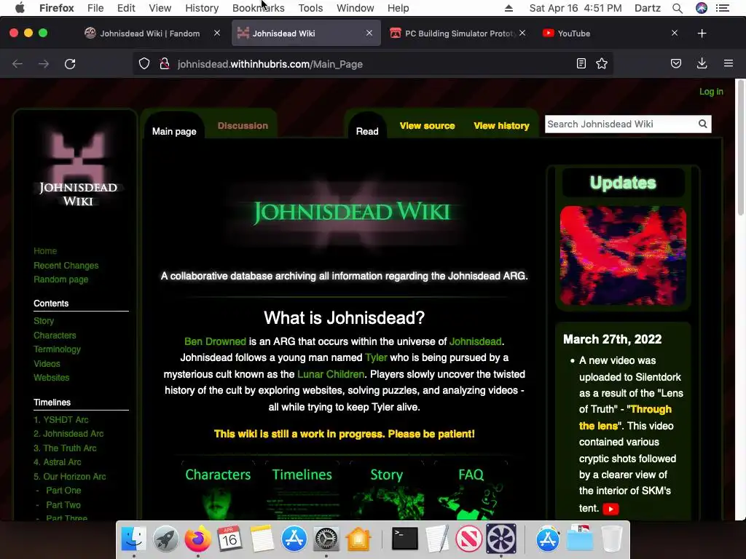
Task: Open the Our Horizon Arc link
Action: tap(70, 476)
